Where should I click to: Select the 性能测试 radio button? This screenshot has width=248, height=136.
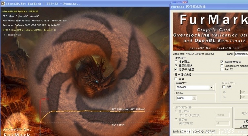click(176, 62)
